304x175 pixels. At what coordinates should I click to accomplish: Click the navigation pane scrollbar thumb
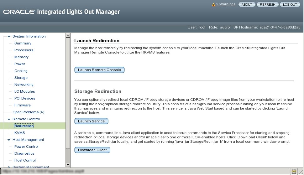[x=68, y=93]
